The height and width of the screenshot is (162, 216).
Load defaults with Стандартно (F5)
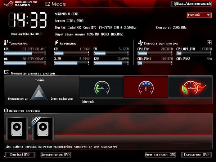click(196, 154)
